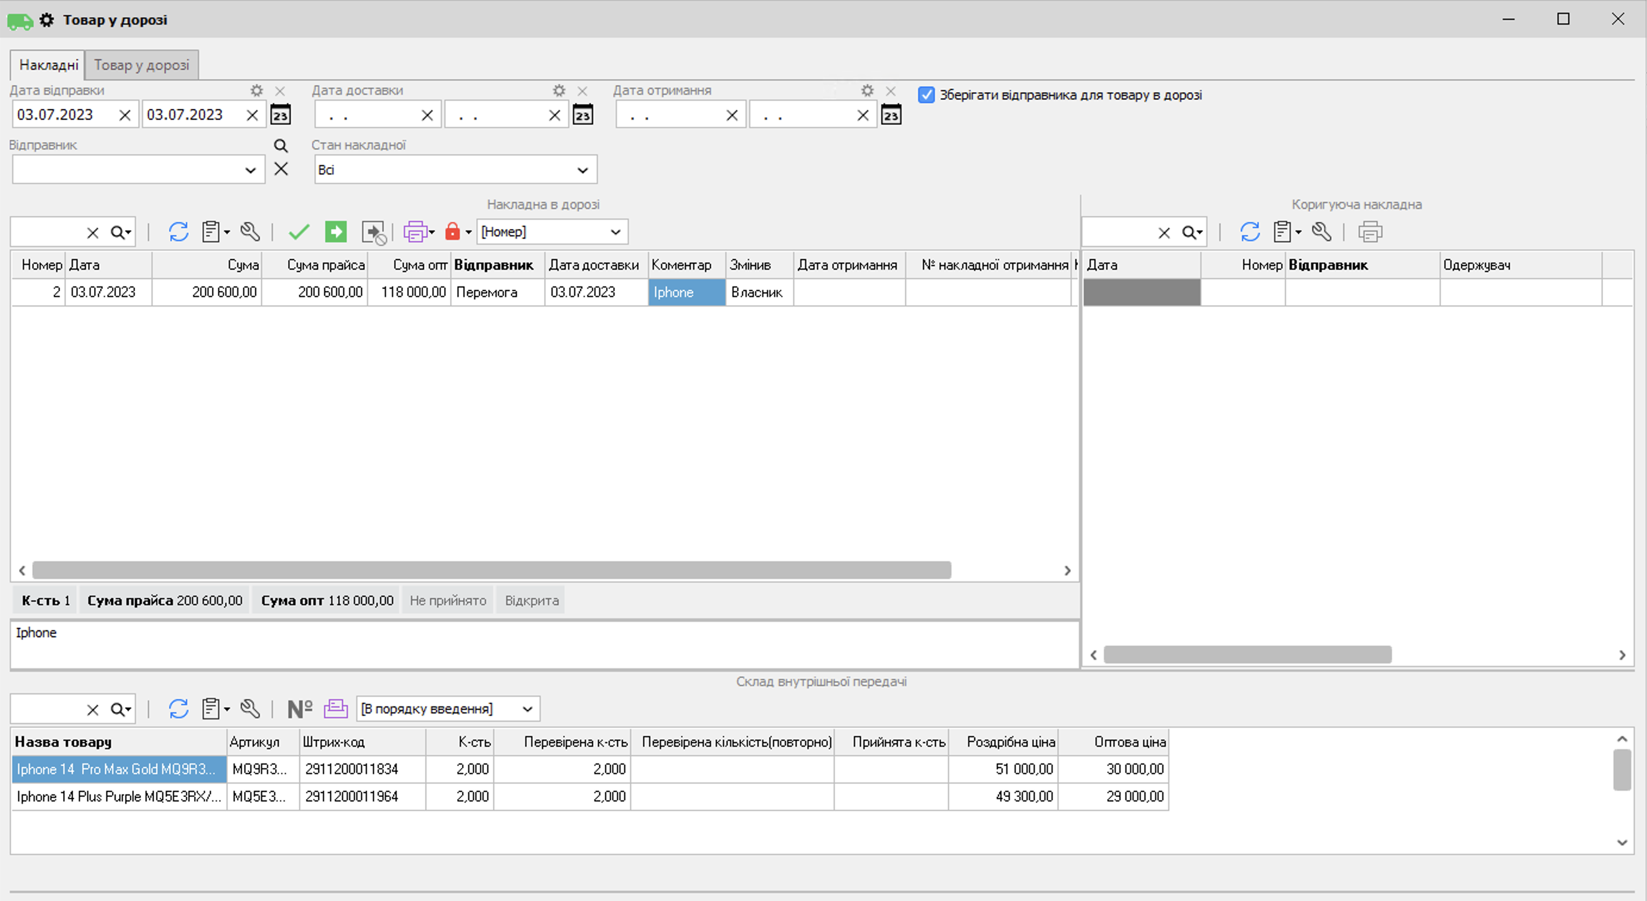The height and width of the screenshot is (901, 1647).
Task: Expand the '[В порядку введення]' sort dropdown
Action: (x=527, y=709)
